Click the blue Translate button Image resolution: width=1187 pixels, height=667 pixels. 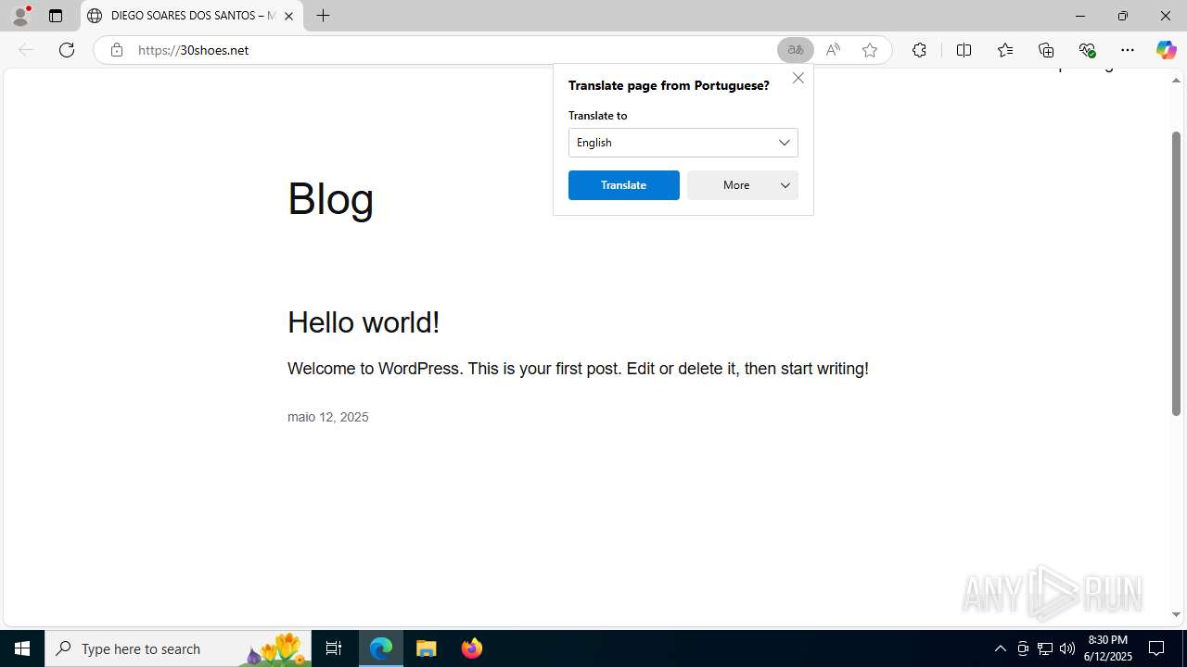pyautogui.click(x=624, y=185)
